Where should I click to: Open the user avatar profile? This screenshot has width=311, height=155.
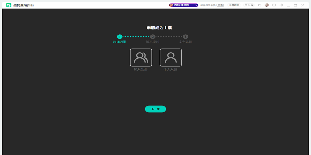coord(267,5)
